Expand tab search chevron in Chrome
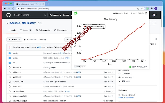Viewport: 165px width, 103px height. pos(160,4)
